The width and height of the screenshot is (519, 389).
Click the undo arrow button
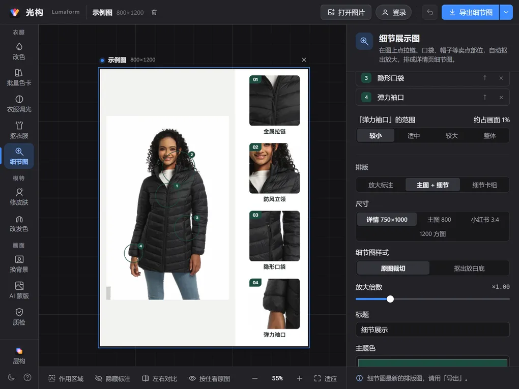[x=429, y=12]
